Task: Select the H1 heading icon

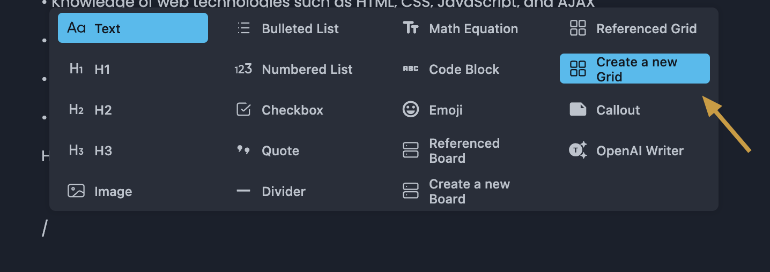Action: 76,69
